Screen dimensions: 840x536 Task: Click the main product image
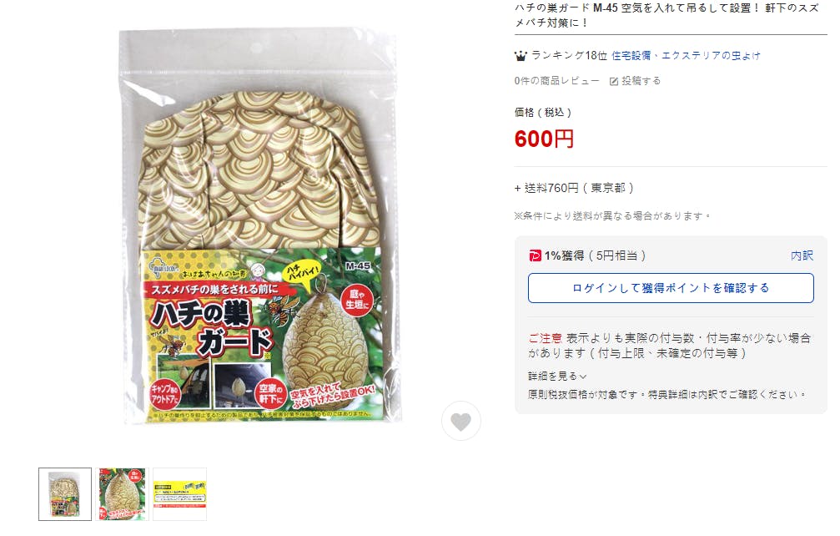pos(260,227)
